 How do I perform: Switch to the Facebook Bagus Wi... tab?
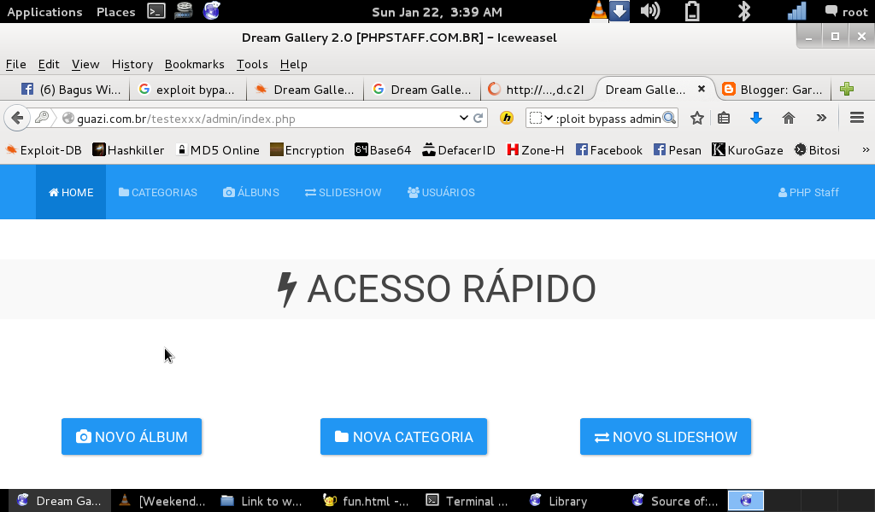[70, 89]
